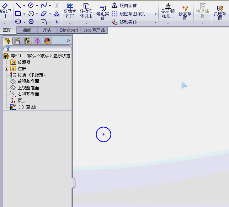This screenshot has height=207, width=229.
Task: Select the 前视基准面 plane
Action: point(25,81)
